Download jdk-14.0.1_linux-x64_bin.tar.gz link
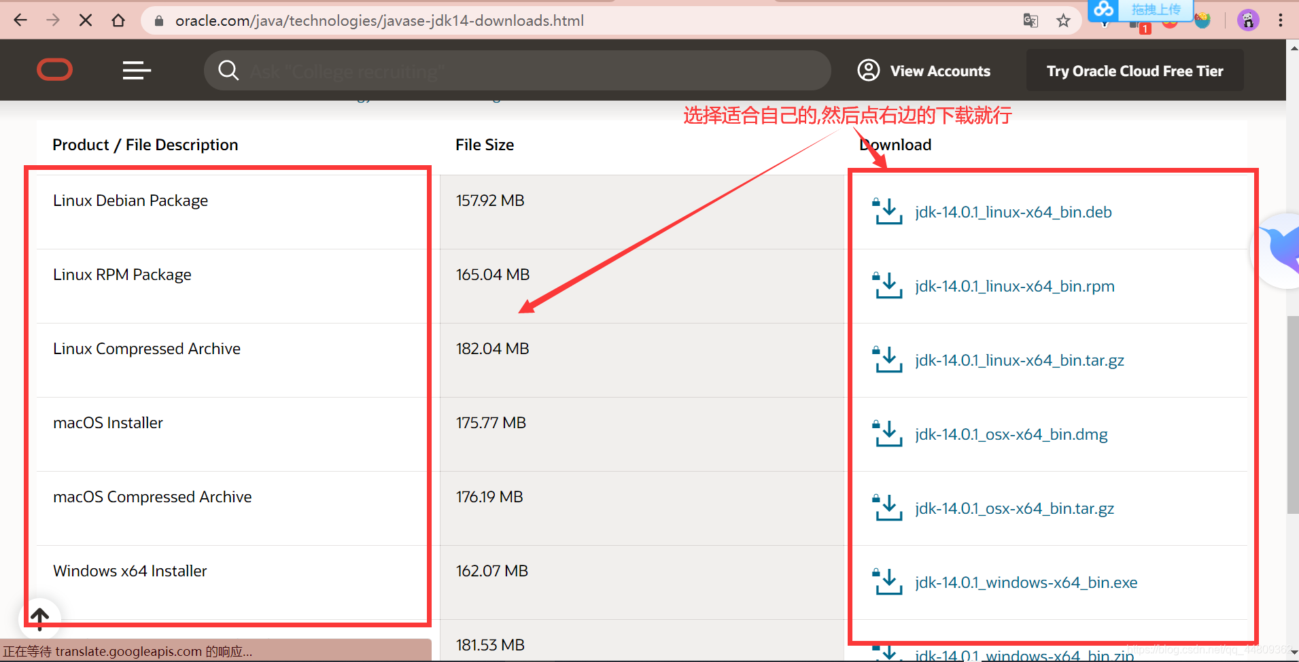Screen dimensions: 1299x662 [x=1020, y=360]
